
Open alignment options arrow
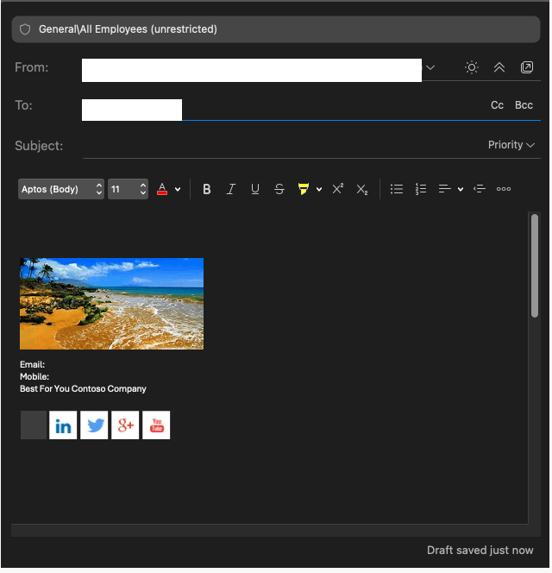pos(461,189)
